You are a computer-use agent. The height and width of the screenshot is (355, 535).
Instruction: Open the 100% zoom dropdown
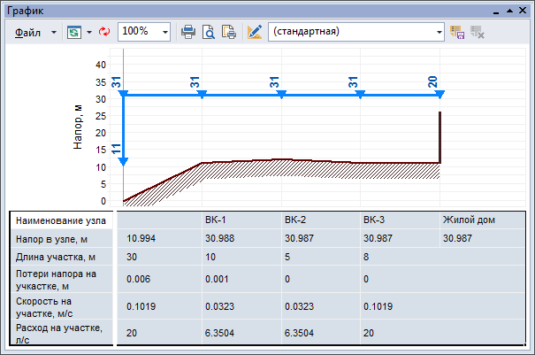(165, 31)
